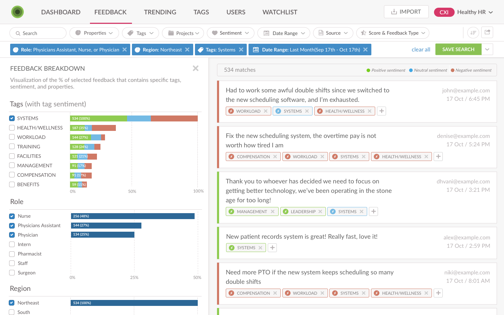This screenshot has width=504, height=315.
Task: Check the Intern role checkbox
Action: pos(12,244)
